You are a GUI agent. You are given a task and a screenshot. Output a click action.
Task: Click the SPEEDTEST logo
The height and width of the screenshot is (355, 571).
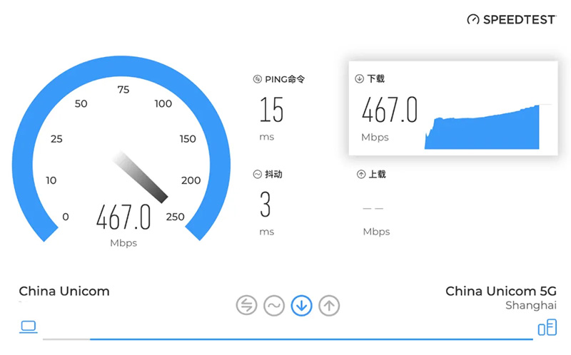510,20
